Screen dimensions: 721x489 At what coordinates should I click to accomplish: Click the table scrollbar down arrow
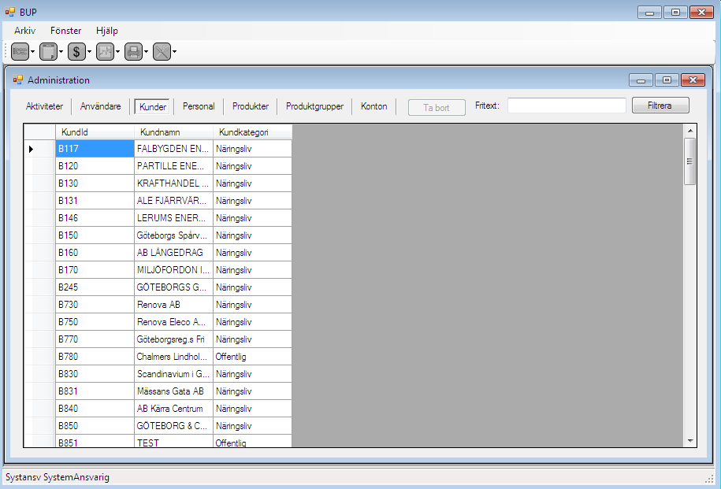tap(689, 441)
